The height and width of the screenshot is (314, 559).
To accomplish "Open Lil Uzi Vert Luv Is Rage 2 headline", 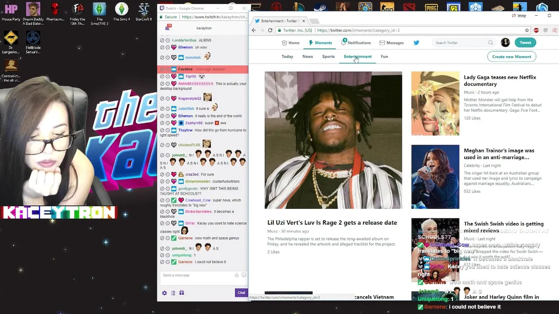I will [332, 223].
